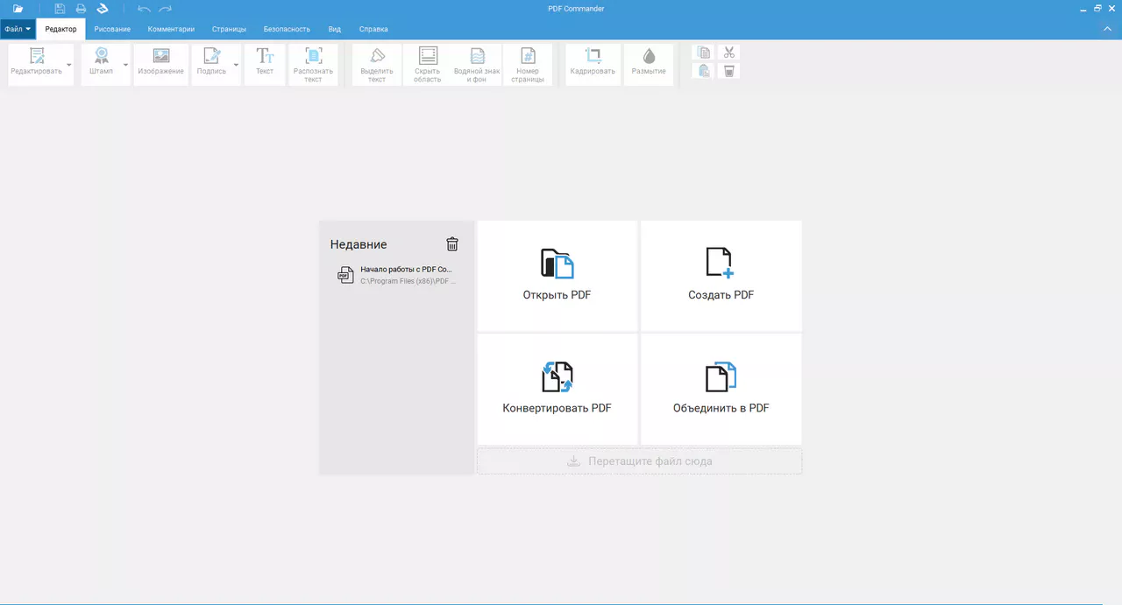Open the Файл dropdown menu
Viewport: 1122px width, 605px height.
coord(18,29)
